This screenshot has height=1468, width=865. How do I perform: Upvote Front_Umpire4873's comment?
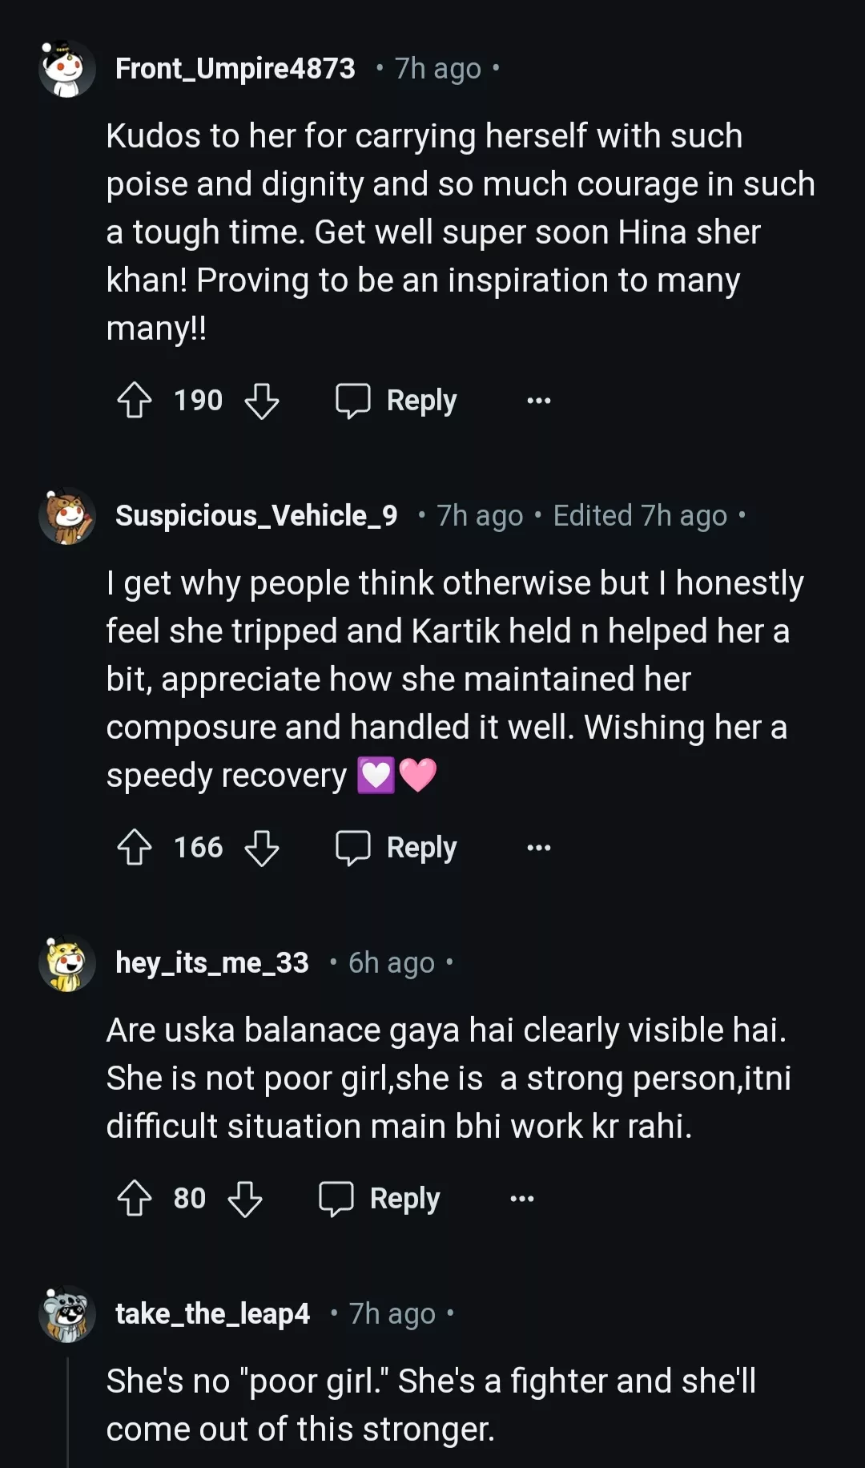coord(135,400)
